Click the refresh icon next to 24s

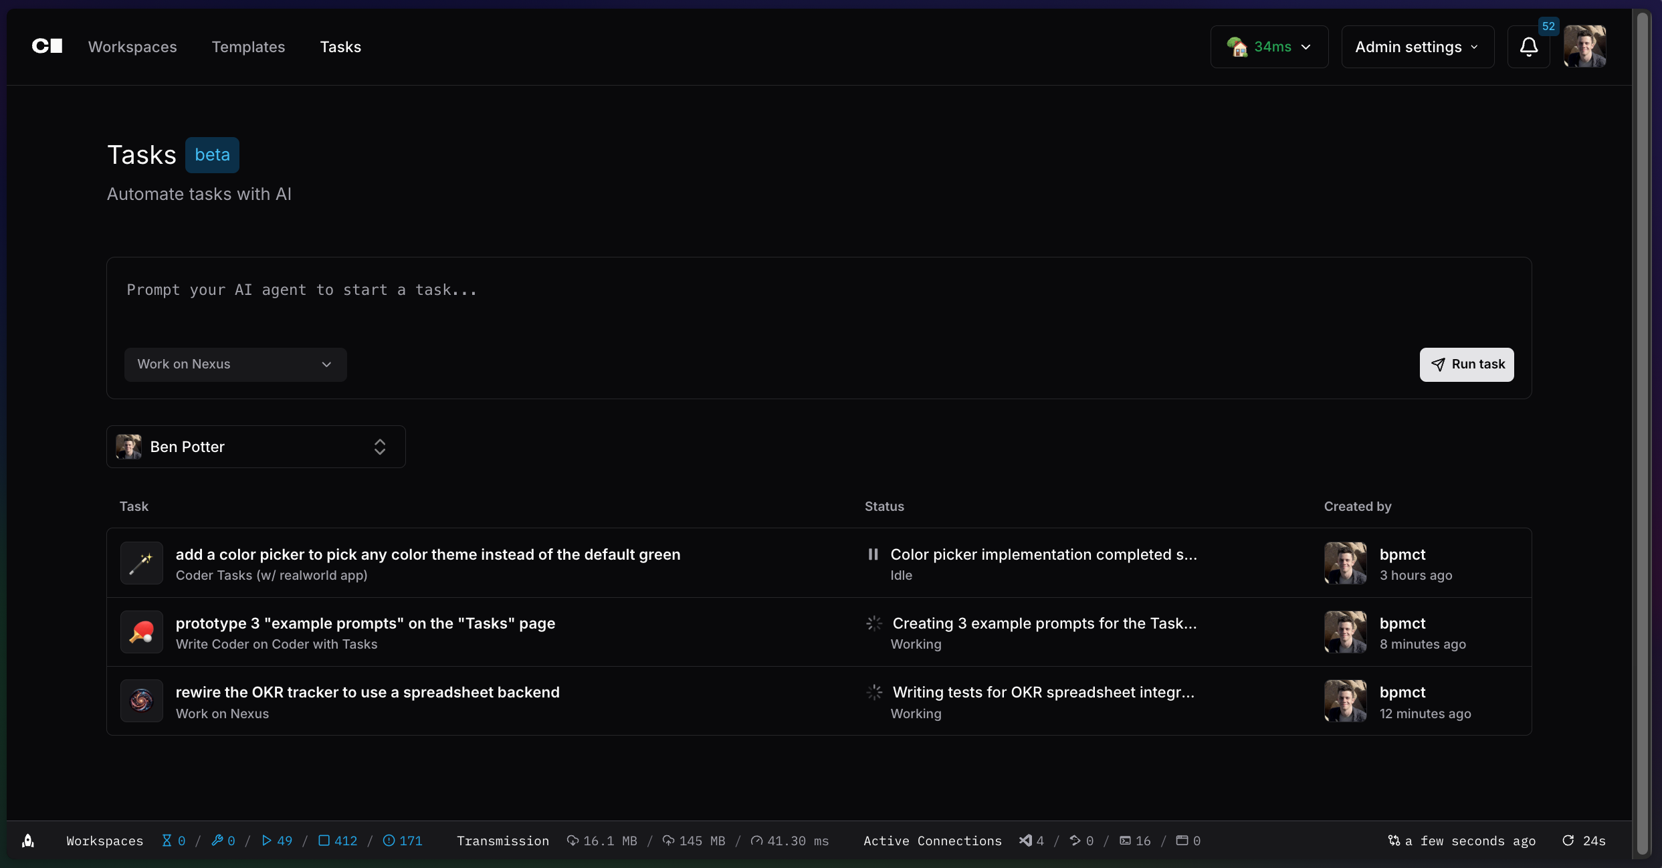click(1568, 841)
